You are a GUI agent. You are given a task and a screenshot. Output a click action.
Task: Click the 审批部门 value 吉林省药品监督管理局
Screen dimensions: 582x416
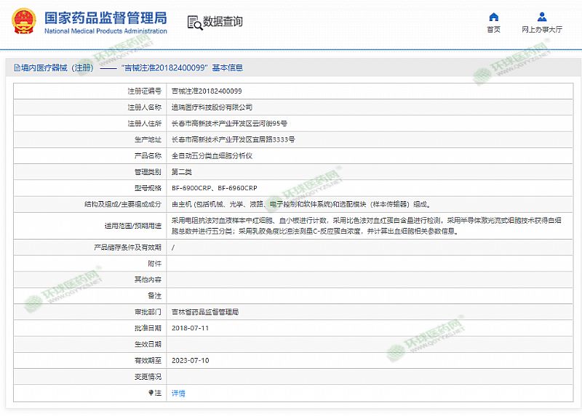pos(204,311)
